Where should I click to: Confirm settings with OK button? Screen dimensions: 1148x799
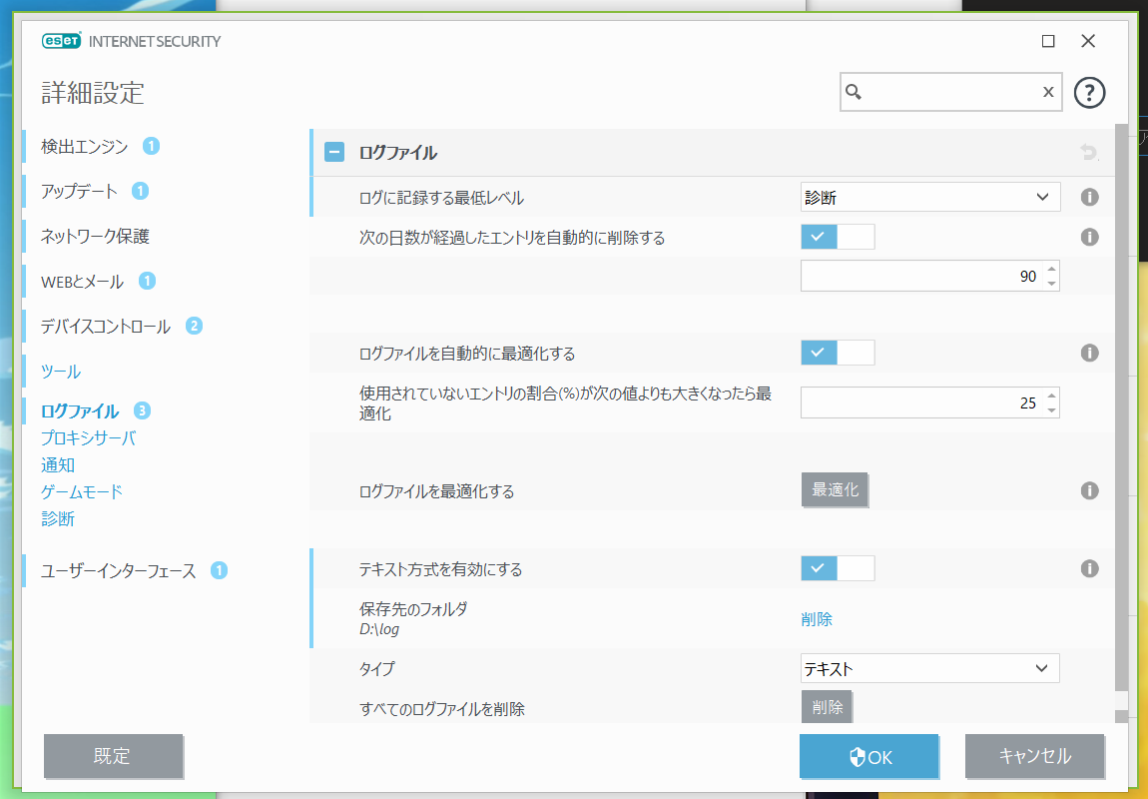(x=869, y=756)
